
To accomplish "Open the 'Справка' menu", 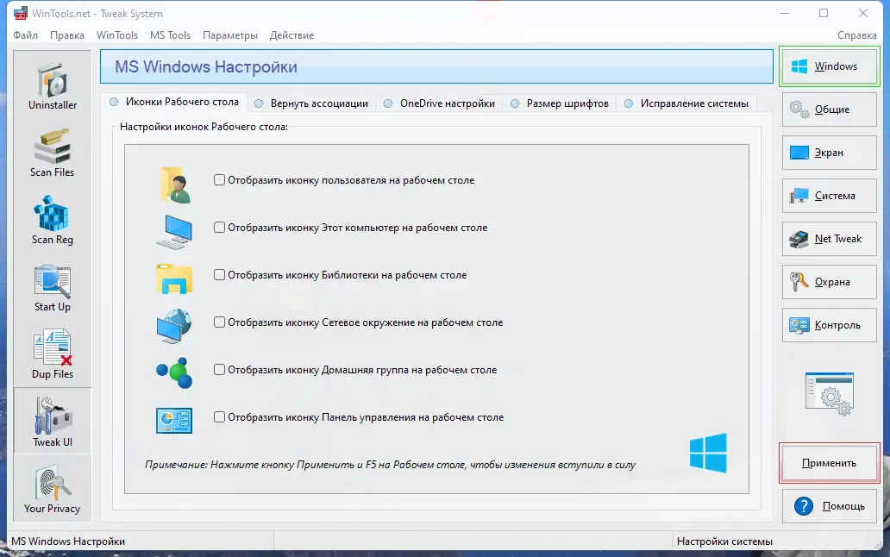I will (x=856, y=35).
